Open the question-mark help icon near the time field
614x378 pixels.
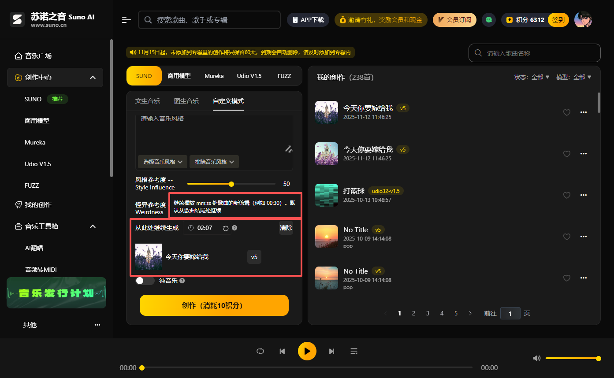coord(234,228)
